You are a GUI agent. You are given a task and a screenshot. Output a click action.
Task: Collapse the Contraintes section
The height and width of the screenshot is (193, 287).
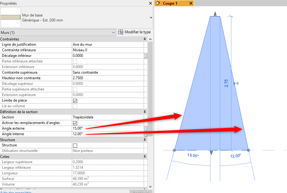pos(145,39)
